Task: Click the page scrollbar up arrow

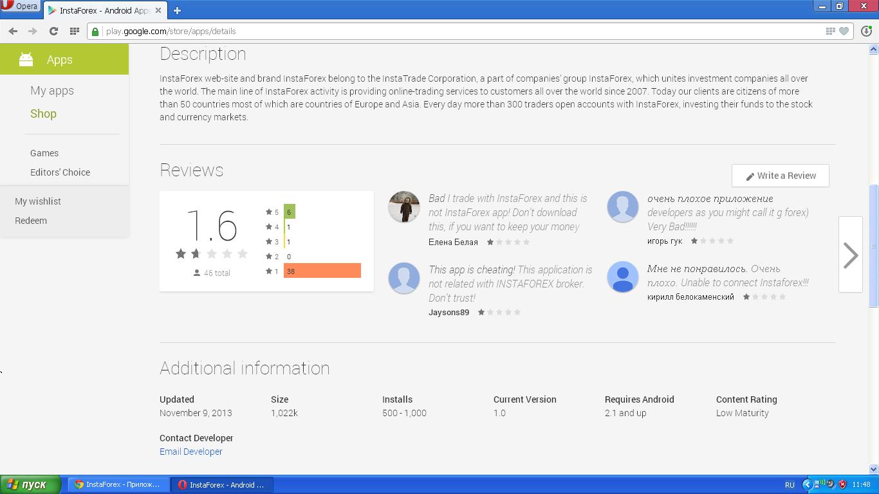Action: click(x=874, y=49)
